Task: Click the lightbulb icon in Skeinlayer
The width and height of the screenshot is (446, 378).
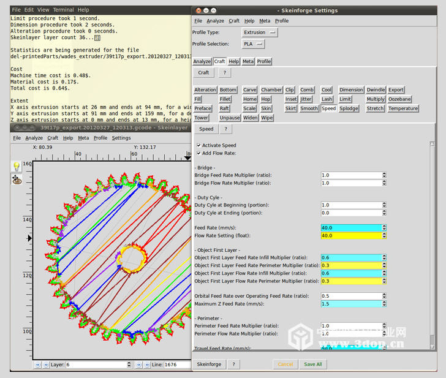Action: pos(17,167)
